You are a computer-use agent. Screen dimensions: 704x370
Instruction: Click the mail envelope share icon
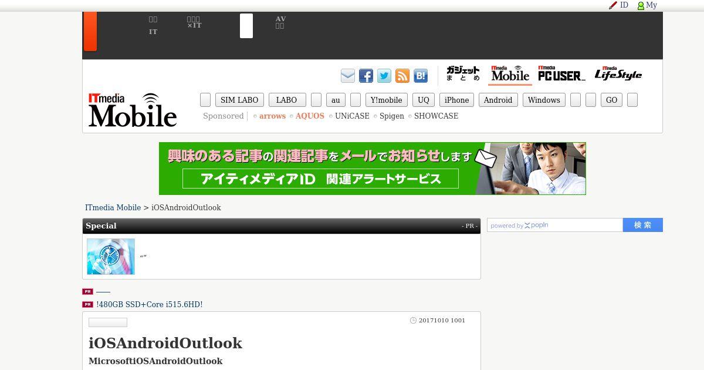[x=348, y=76]
